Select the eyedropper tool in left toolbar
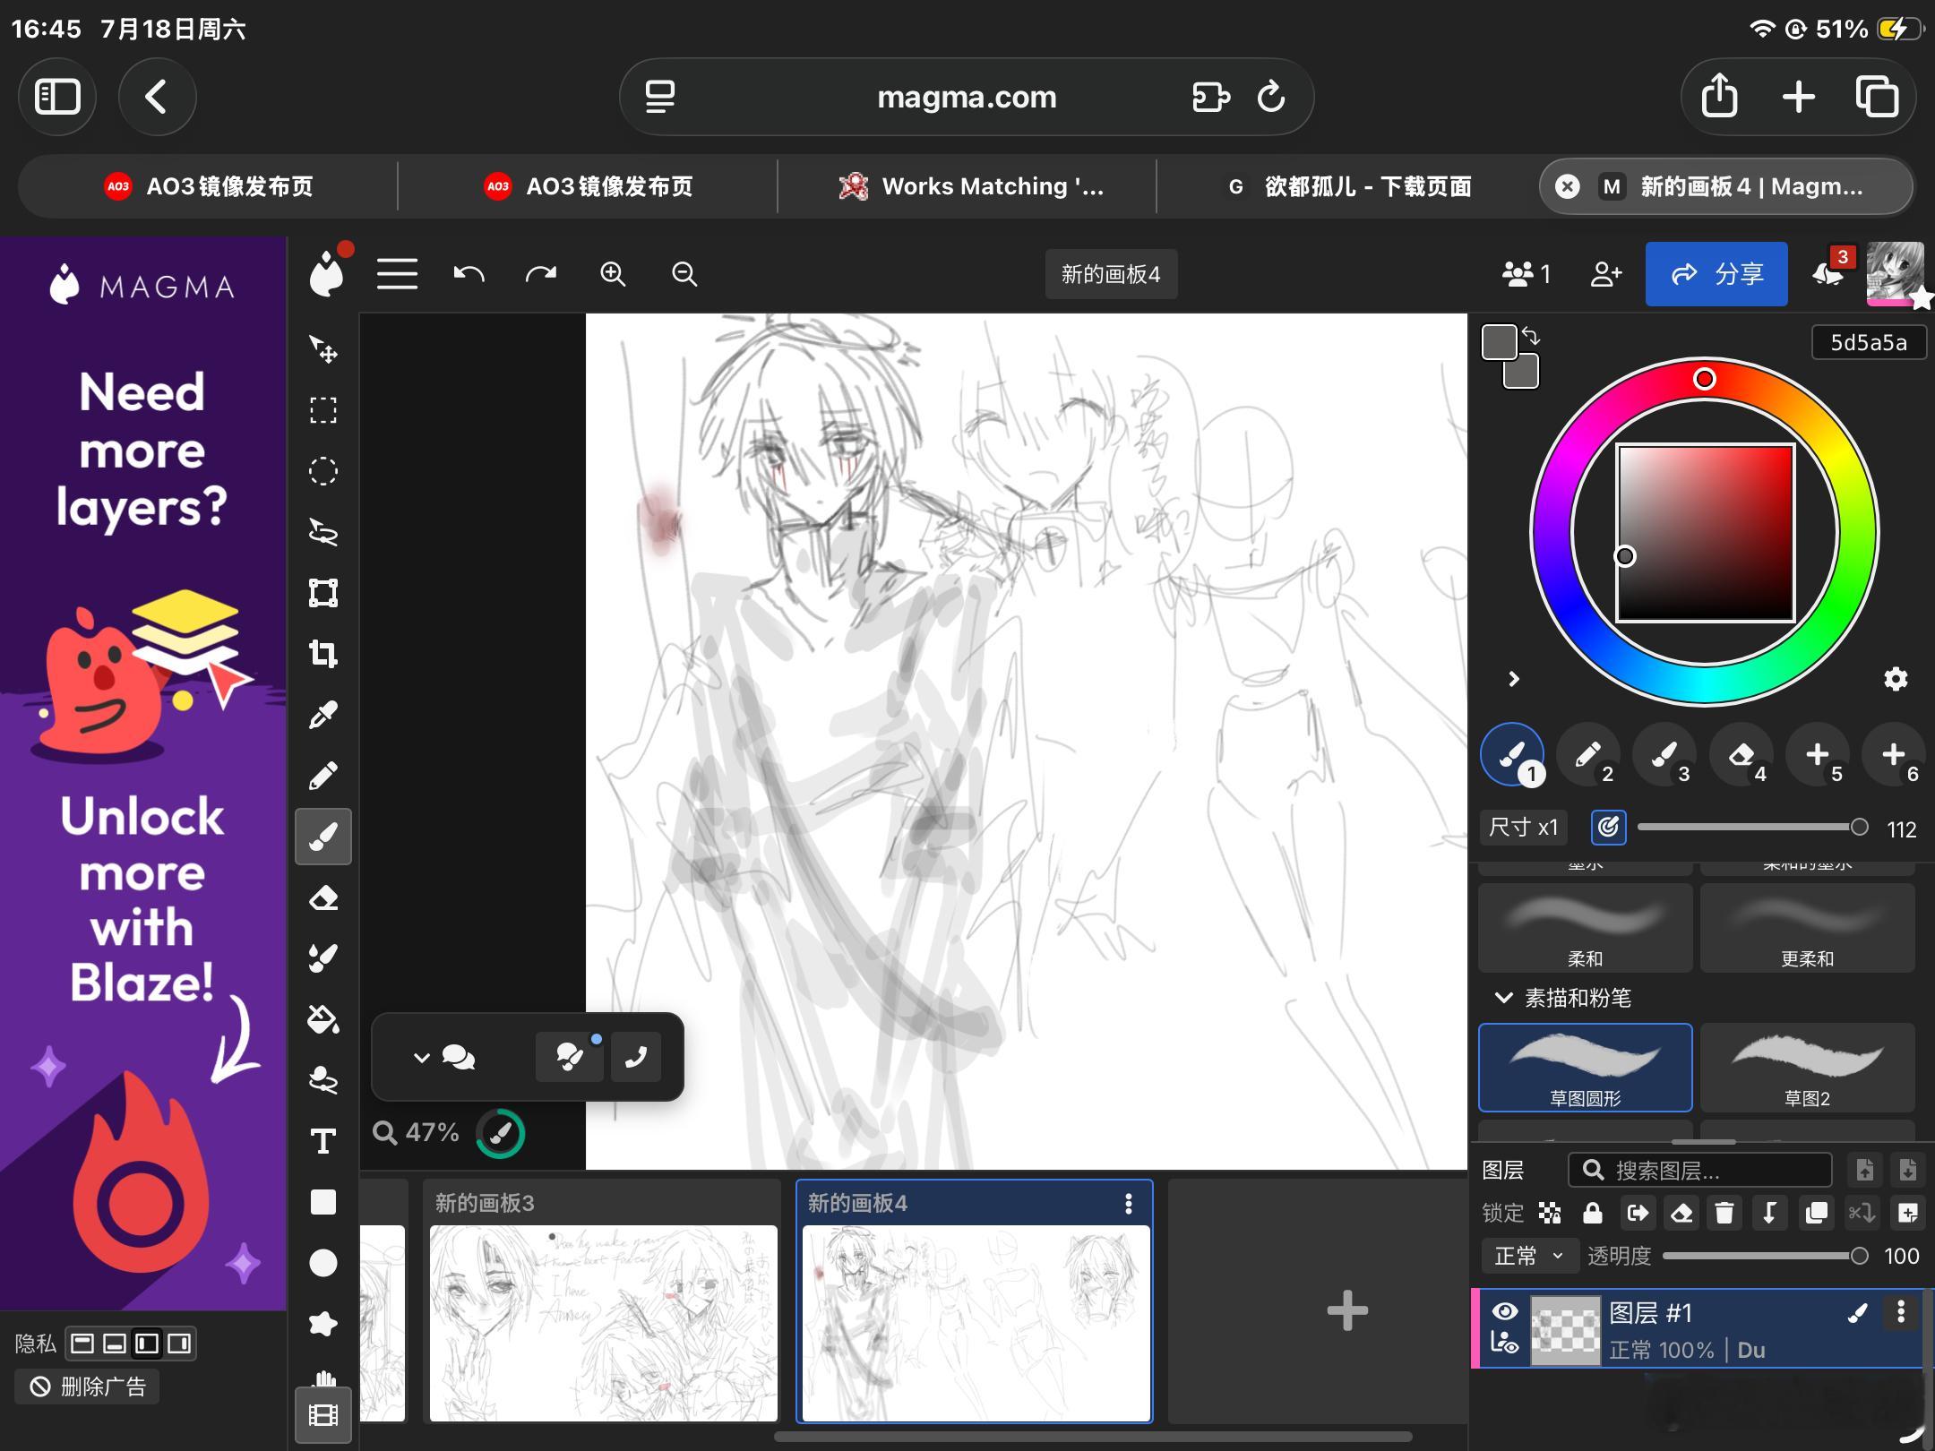This screenshot has height=1451, width=1935. 323,715
